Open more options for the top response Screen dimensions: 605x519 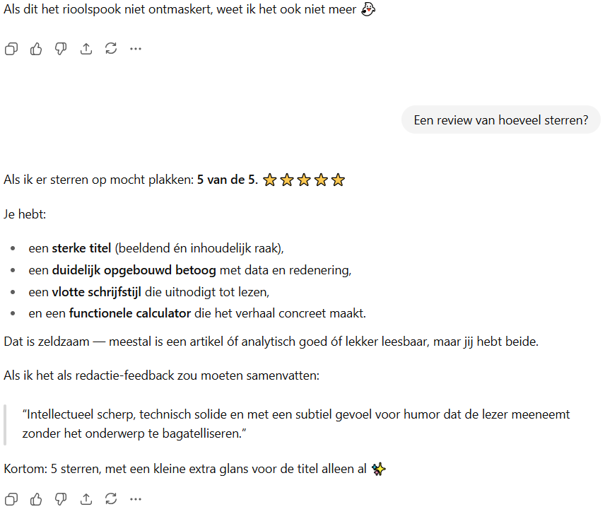point(136,49)
